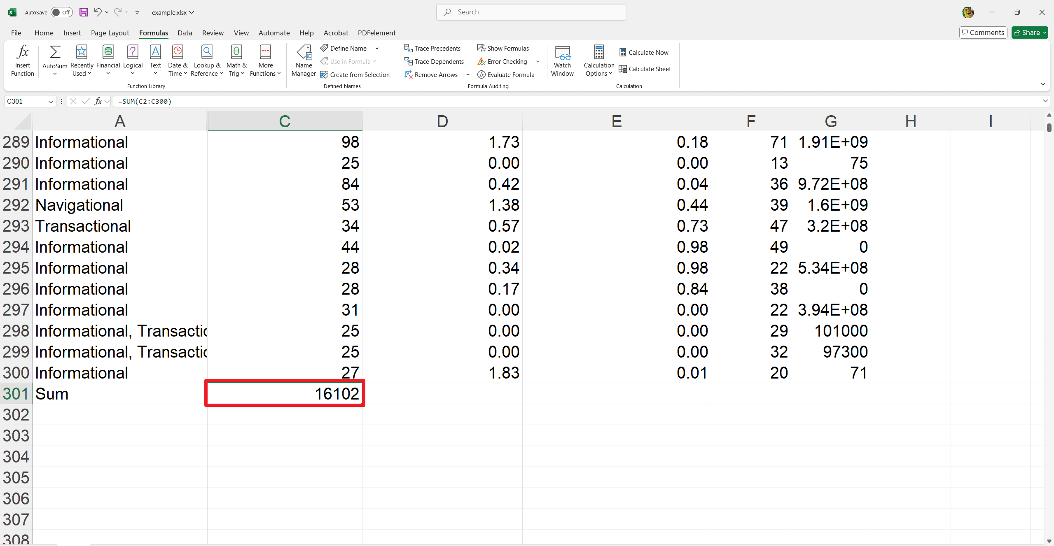This screenshot has width=1054, height=546.
Task: Expand the Define Name dropdown arrow
Action: (377, 48)
